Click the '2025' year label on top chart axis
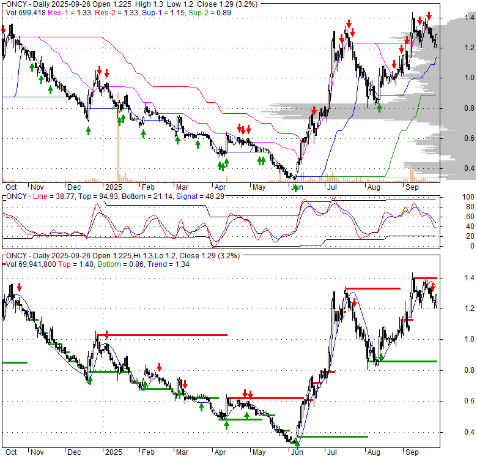The image size is (477, 456). coord(114,187)
